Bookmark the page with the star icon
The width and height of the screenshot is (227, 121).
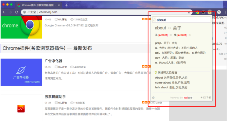[x=189, y=12]
